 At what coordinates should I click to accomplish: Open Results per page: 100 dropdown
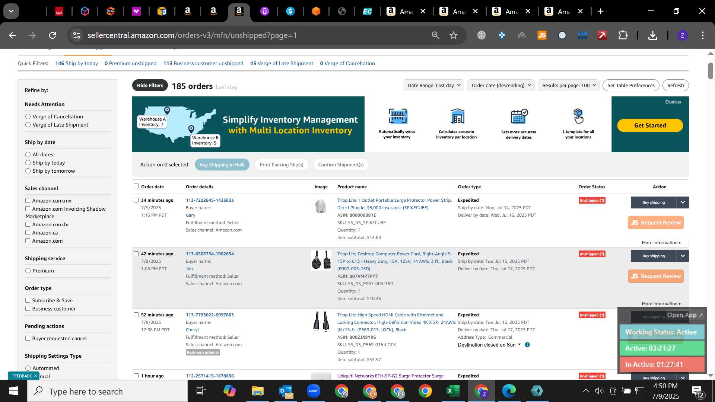pos(569,85)
